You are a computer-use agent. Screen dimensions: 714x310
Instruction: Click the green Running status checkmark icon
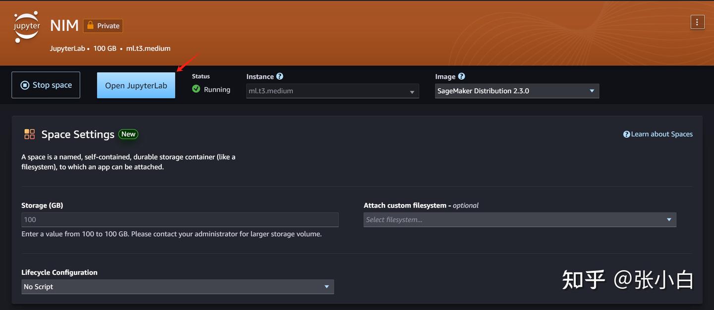pos(196,89)
